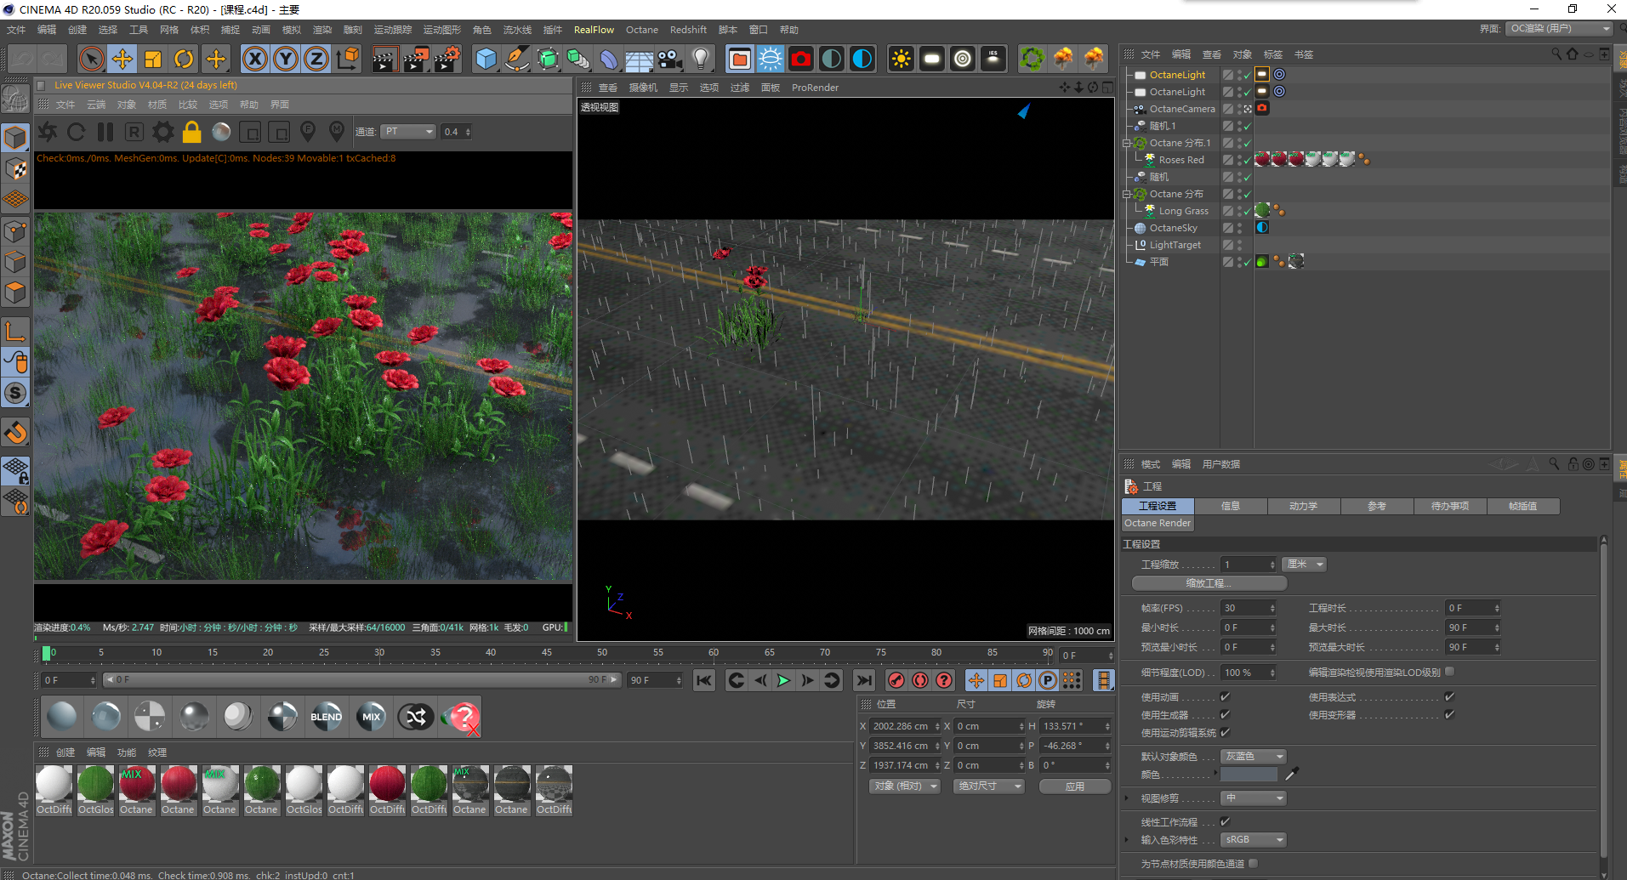Open 绝对尺寸 size mode dropdown
Viewport: 1627px width, 880px height.
tap(989, 786)
